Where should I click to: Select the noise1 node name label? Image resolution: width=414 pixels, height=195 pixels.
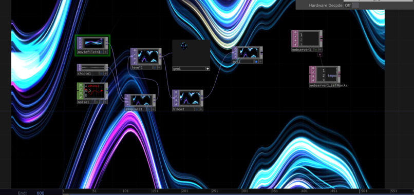83,102
